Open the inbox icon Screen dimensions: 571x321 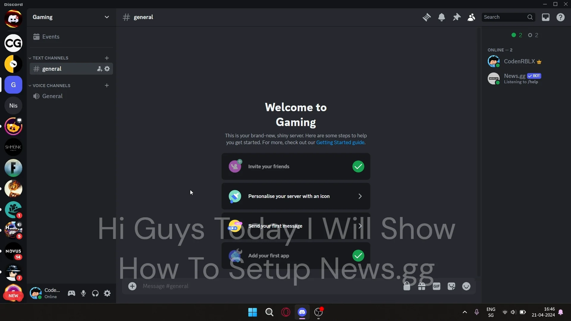click(x=546, y=17)
